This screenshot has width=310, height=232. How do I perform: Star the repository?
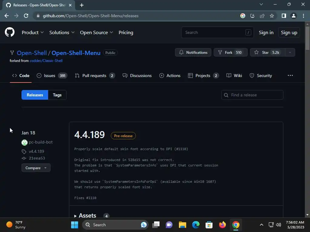pyautogui.click(x=268, y=53)
